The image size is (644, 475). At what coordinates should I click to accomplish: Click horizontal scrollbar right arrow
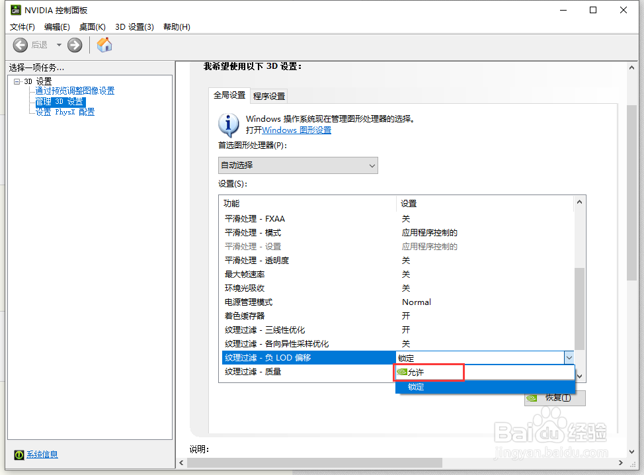click(621, 463)
